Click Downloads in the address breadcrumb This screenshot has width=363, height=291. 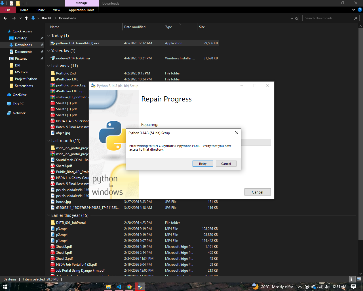pyautogui.click(x=67, y=18)
